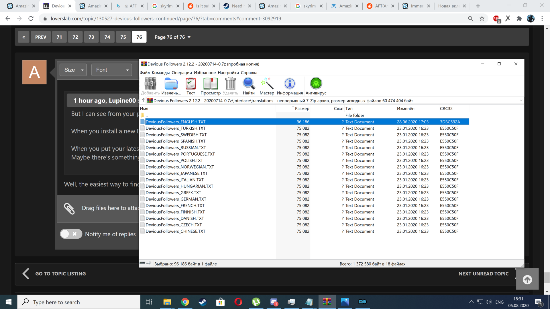Viewport: 550px width, 309px height.
Task: Click the paperclip attachment icon
Action: click(x=69, y=209)
